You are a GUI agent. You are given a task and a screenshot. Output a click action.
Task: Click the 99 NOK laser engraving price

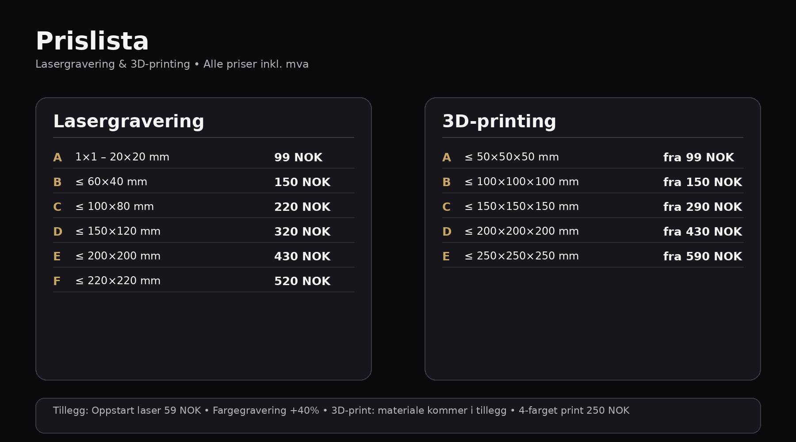298,158
